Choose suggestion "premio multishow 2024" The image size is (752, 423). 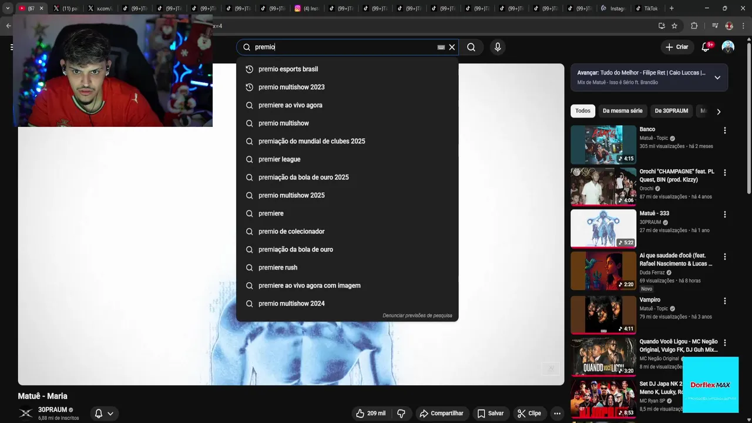point(347,304)
